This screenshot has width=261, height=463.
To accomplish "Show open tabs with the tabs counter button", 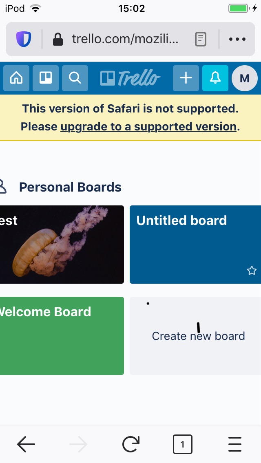I will [183, 444].
